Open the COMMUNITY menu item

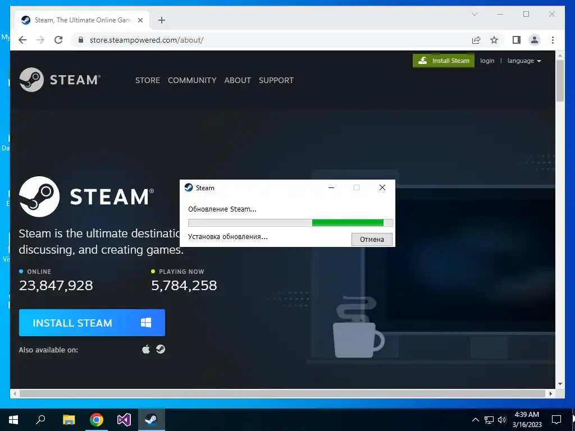coord(192,80)
